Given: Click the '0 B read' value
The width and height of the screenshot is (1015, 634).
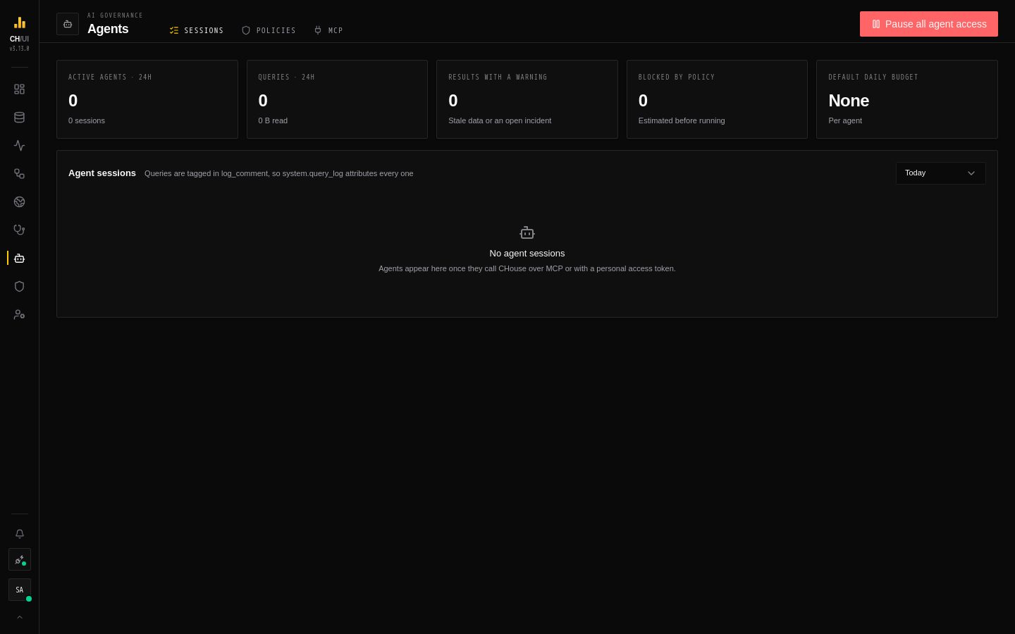Looking at the screenshot, I should (273, 120).
